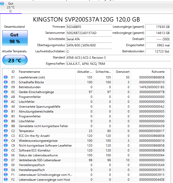Select the Lesefehlerrate (roh) parameter name
173x183 pixels.
(x=32, y=77)
